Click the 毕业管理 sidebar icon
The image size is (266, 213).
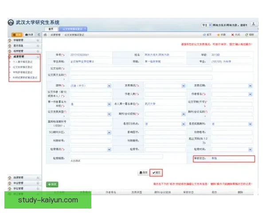[10, 183]
